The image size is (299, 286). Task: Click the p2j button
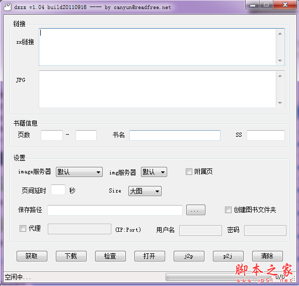click(228, 256)
